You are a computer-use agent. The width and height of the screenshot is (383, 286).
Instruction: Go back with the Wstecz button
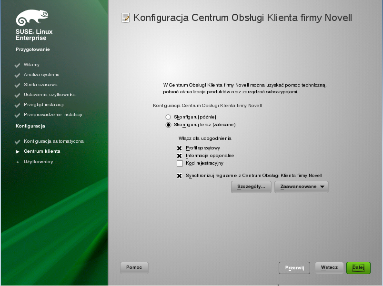click(329, 268)
